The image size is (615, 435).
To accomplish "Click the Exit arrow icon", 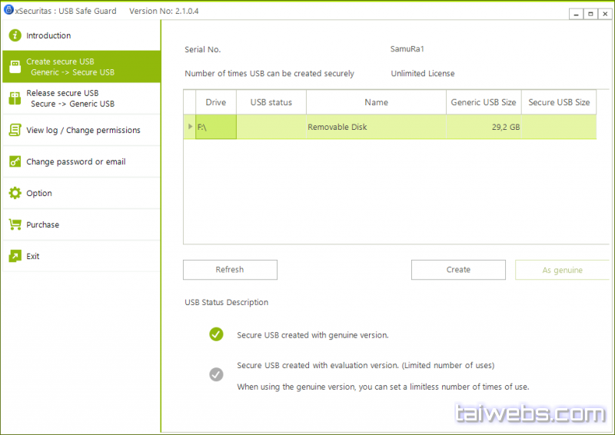I will click(x=15, y=256).
